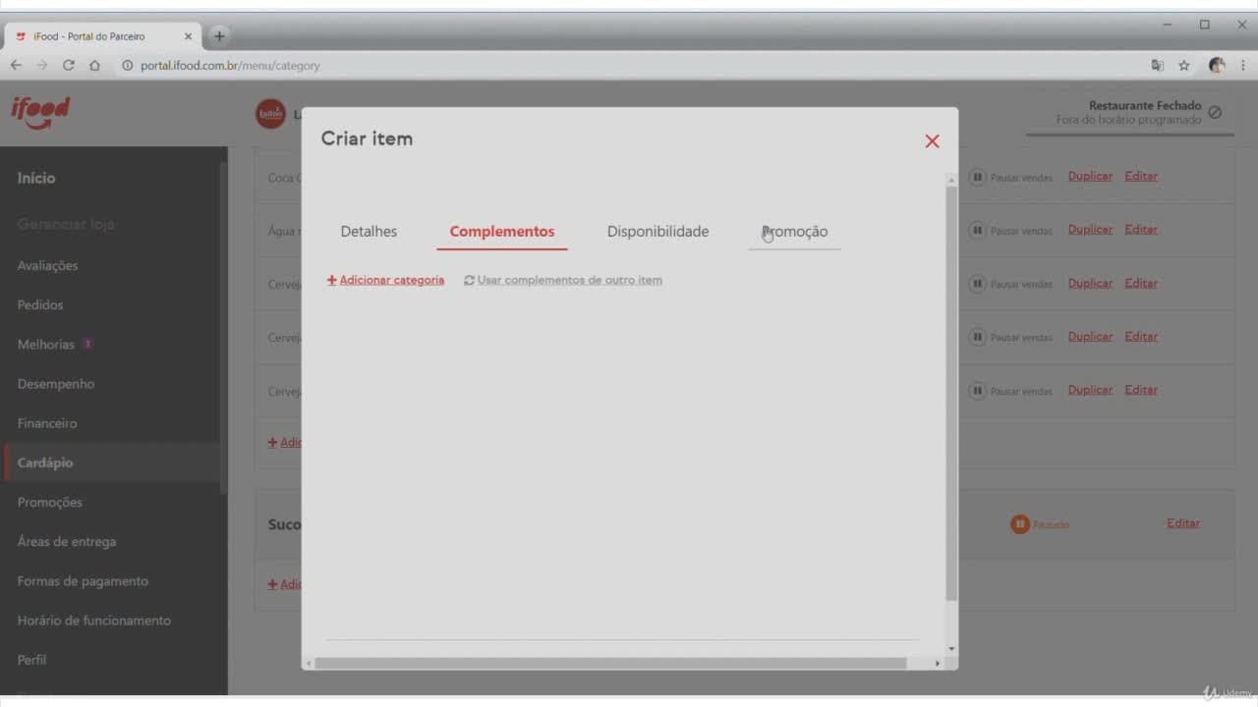Select Usar complementos de outro item
The image size is (1258, 707).
[563, 280]
